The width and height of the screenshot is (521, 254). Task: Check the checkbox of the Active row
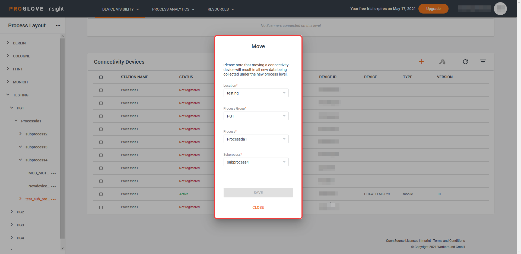click(x=101, y=194)
